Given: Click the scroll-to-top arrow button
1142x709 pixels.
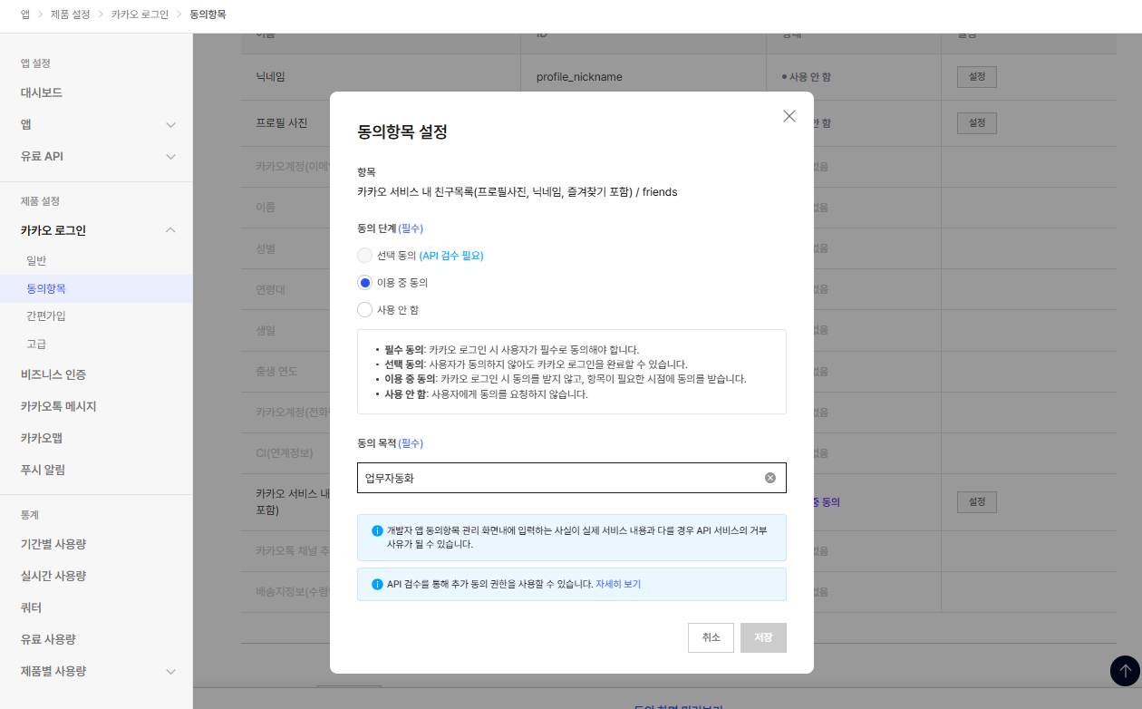Looking at the screenshot, I should [1125, 671].
